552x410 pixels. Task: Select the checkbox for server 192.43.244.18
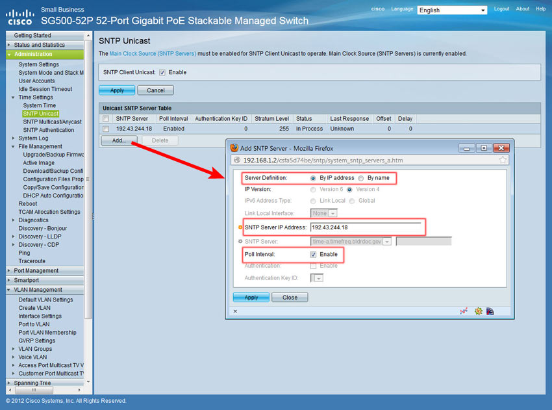coord(106,129)
